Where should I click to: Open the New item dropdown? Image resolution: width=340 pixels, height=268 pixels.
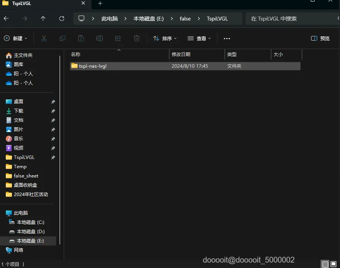tap(16, 38)
